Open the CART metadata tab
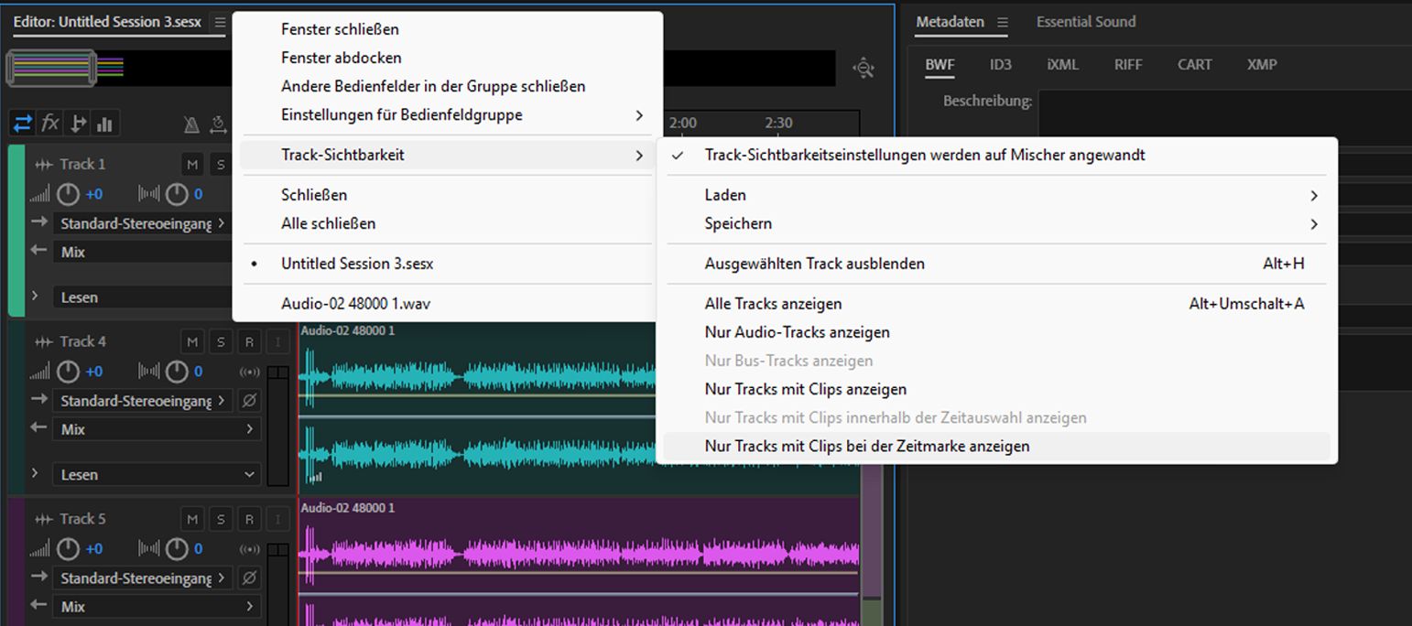The image size is (1412, 626). coord(1194,65)
